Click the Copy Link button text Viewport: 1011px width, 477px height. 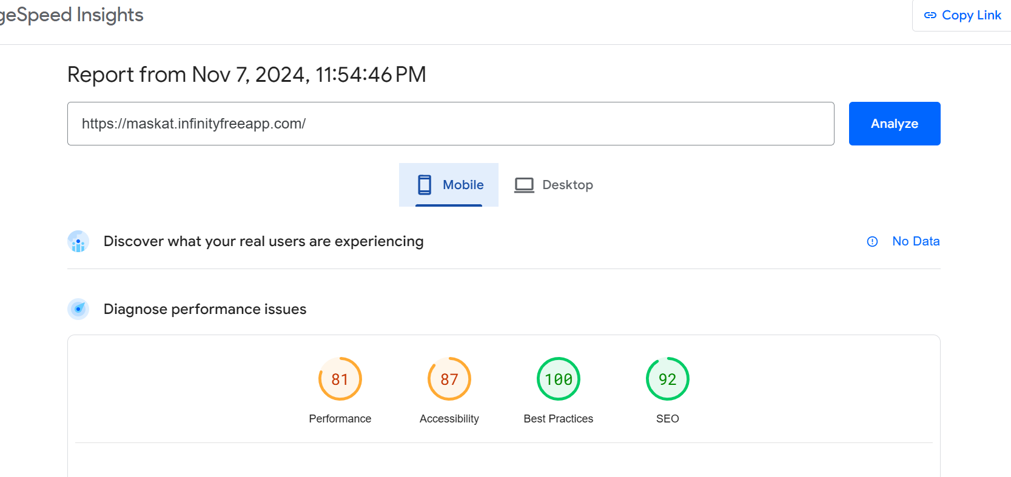tap(971, 15)
